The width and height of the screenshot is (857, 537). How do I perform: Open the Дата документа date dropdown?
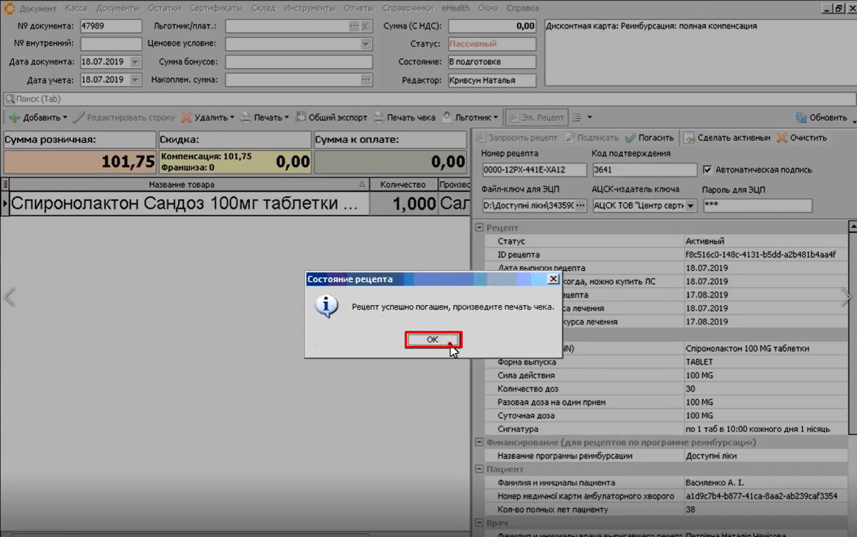(135, 62)
